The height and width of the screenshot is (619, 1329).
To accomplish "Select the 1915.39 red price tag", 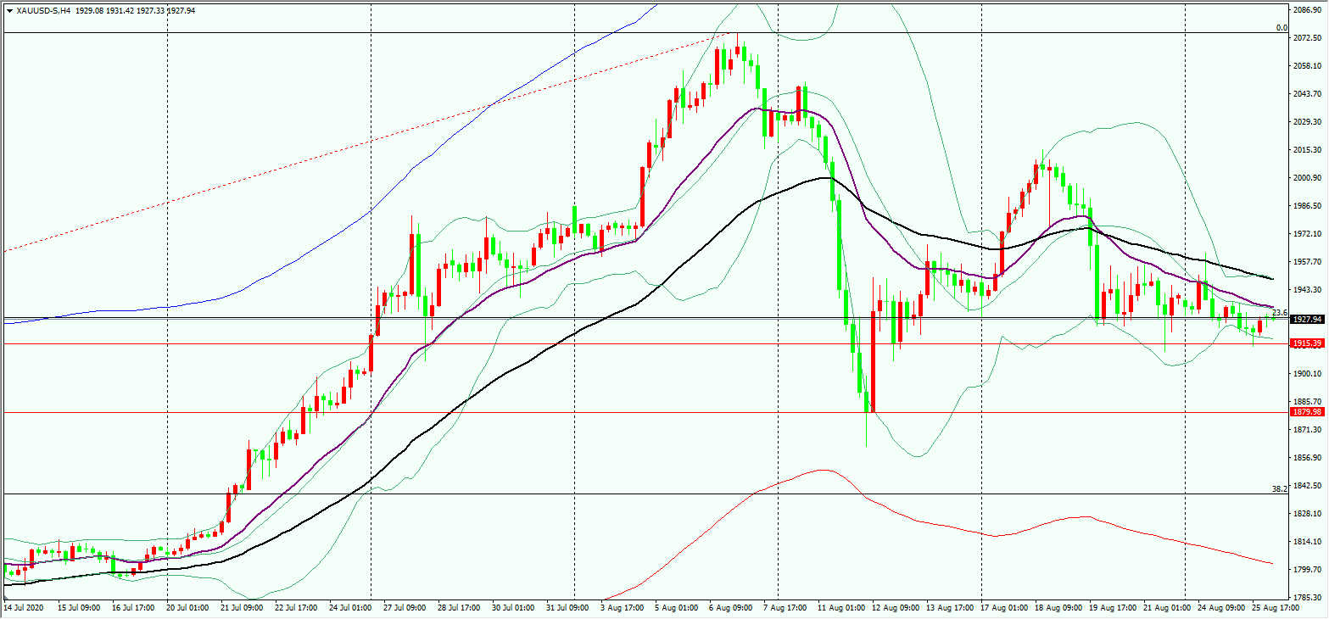I will tap(1306, 343).
